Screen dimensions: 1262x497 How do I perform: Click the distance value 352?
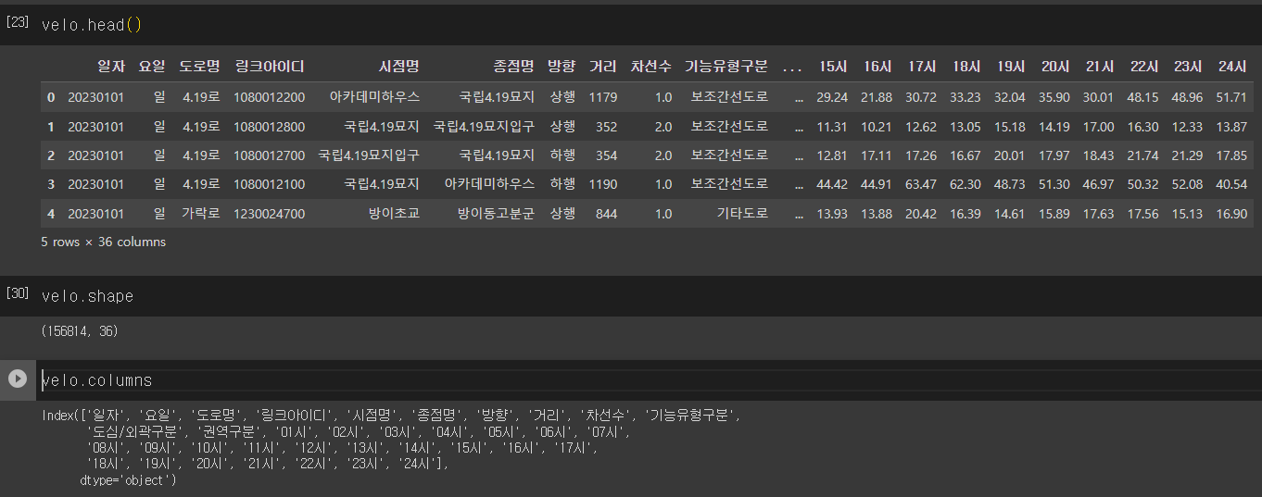click(x=607, y=127)
